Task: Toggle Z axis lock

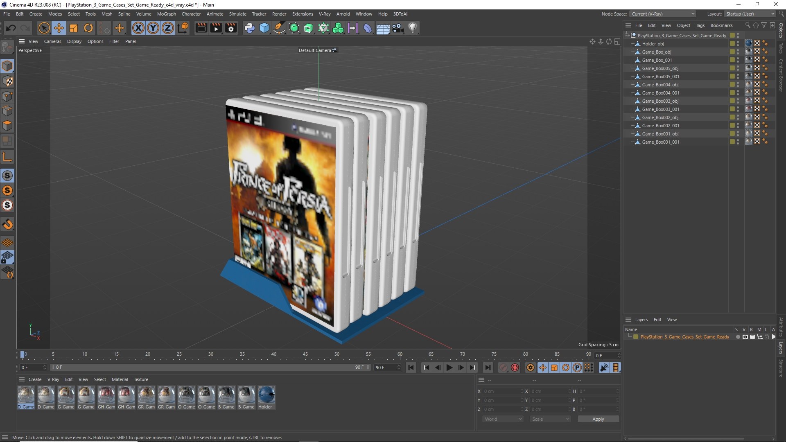Action: click(168, 28)
